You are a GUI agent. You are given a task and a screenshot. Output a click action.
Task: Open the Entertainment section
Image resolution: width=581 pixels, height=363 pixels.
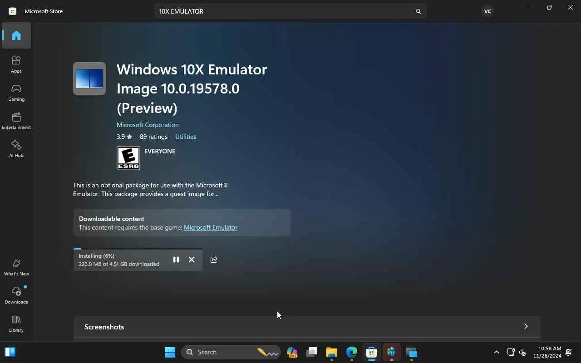point(16,121)
